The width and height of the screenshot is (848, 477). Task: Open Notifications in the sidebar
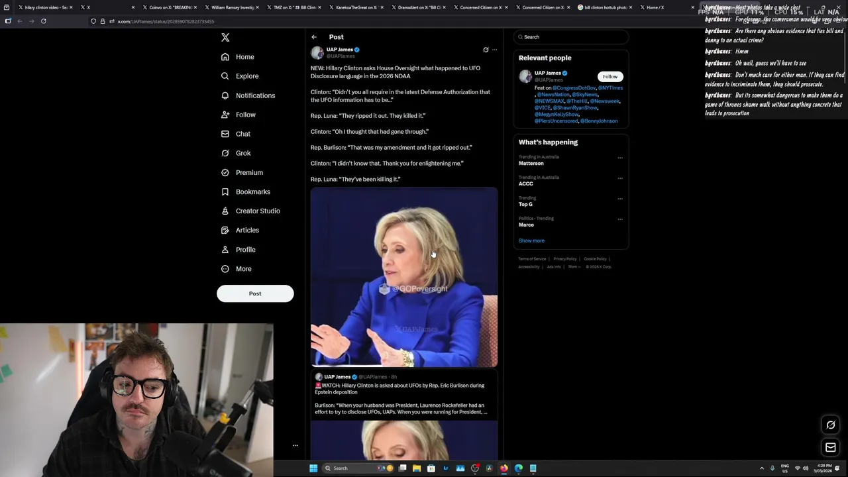tap(248, 95)
